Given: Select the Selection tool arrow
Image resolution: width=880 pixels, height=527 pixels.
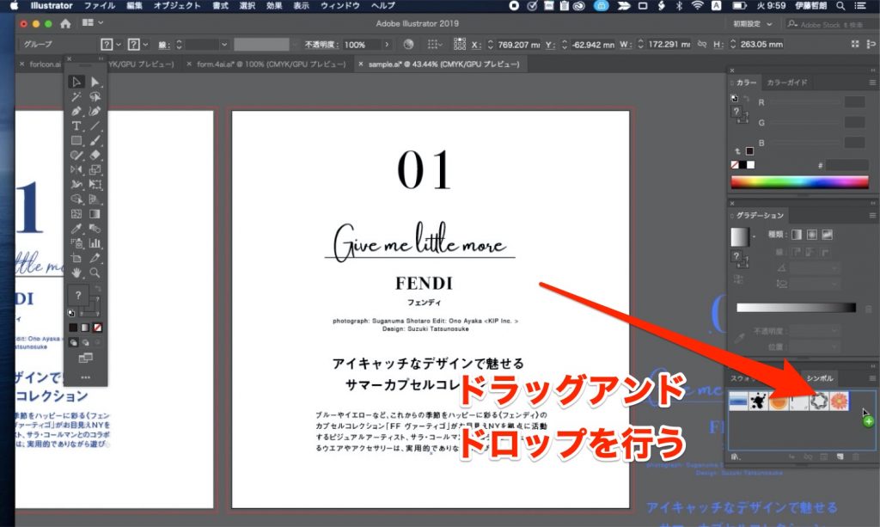Looking at the screenshot, I should click(76, 82).
